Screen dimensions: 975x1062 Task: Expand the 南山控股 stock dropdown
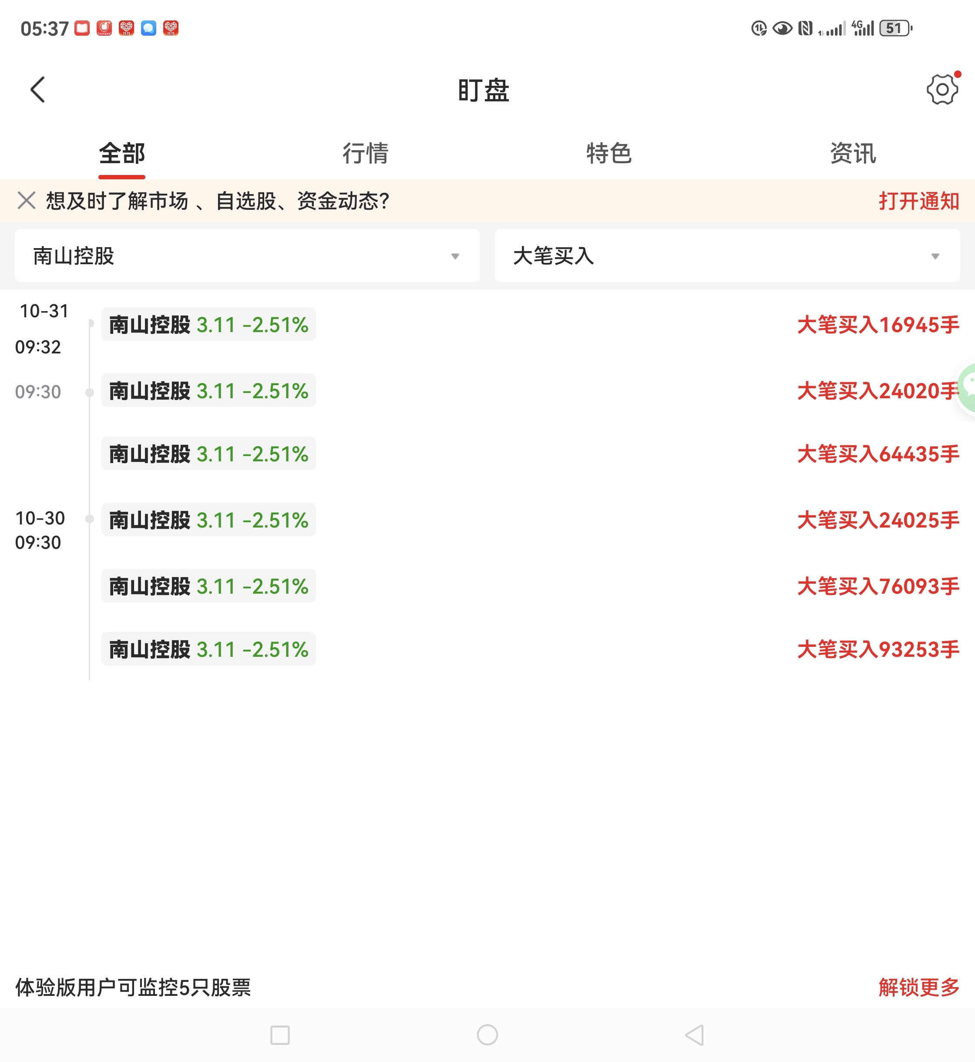(x=247, y=256)
